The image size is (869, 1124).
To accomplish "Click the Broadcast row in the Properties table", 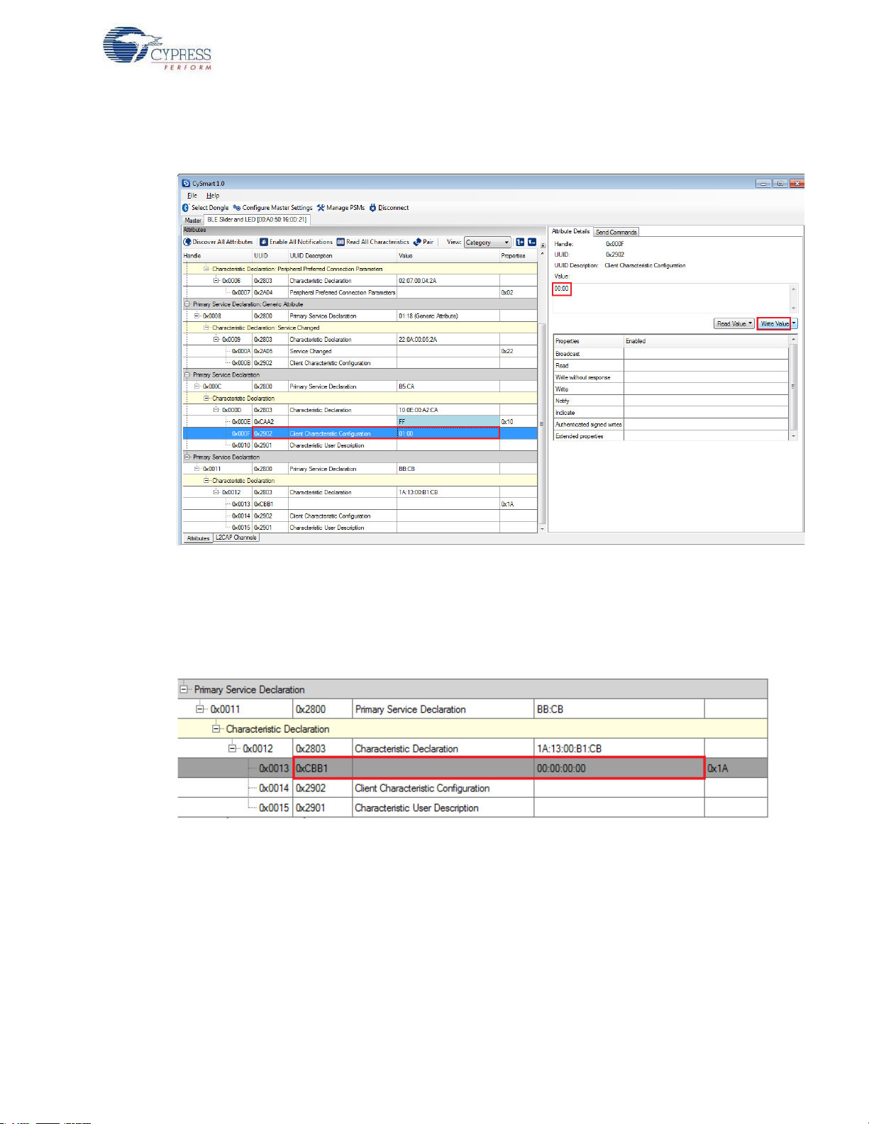I will (x=670, y=354).
